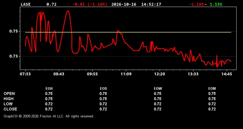Select the LOW value under EOW
This screenshot has height=129, width=243.
click(x=157, y=104)
